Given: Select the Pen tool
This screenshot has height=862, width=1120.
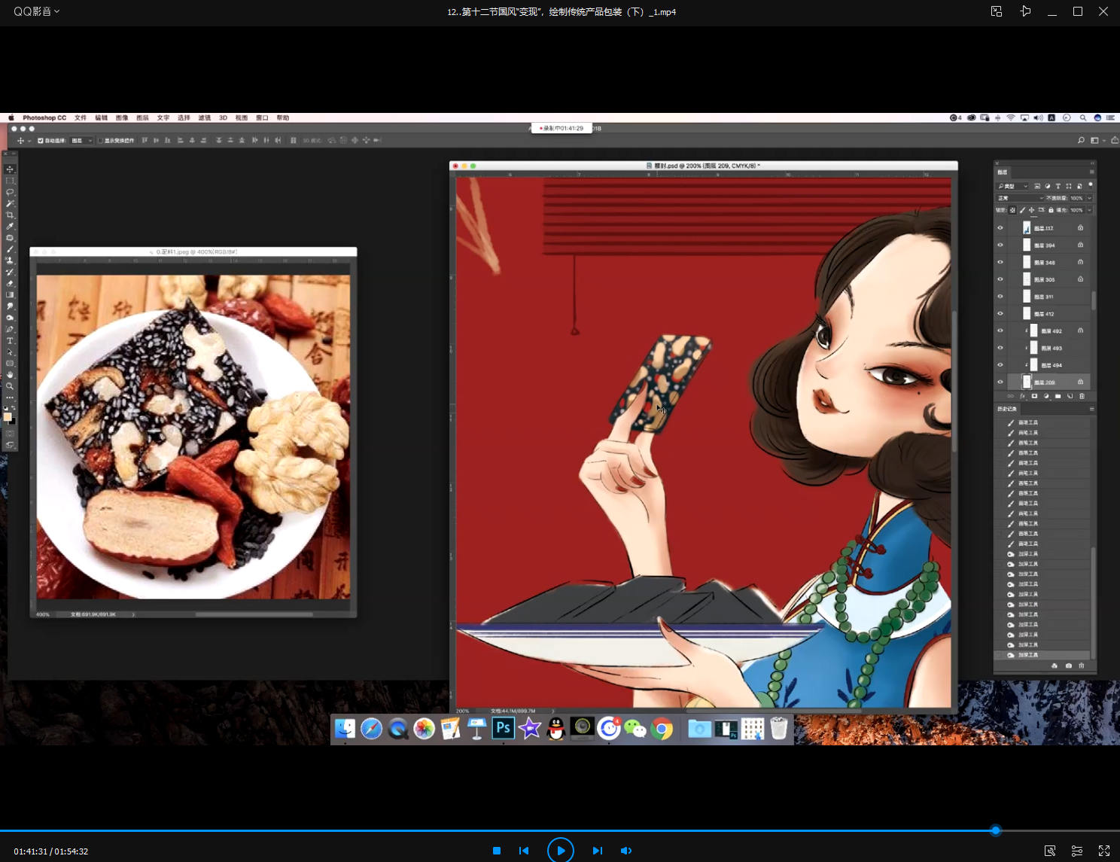Looking at the screenshot, I should click(x=10, y=329).
